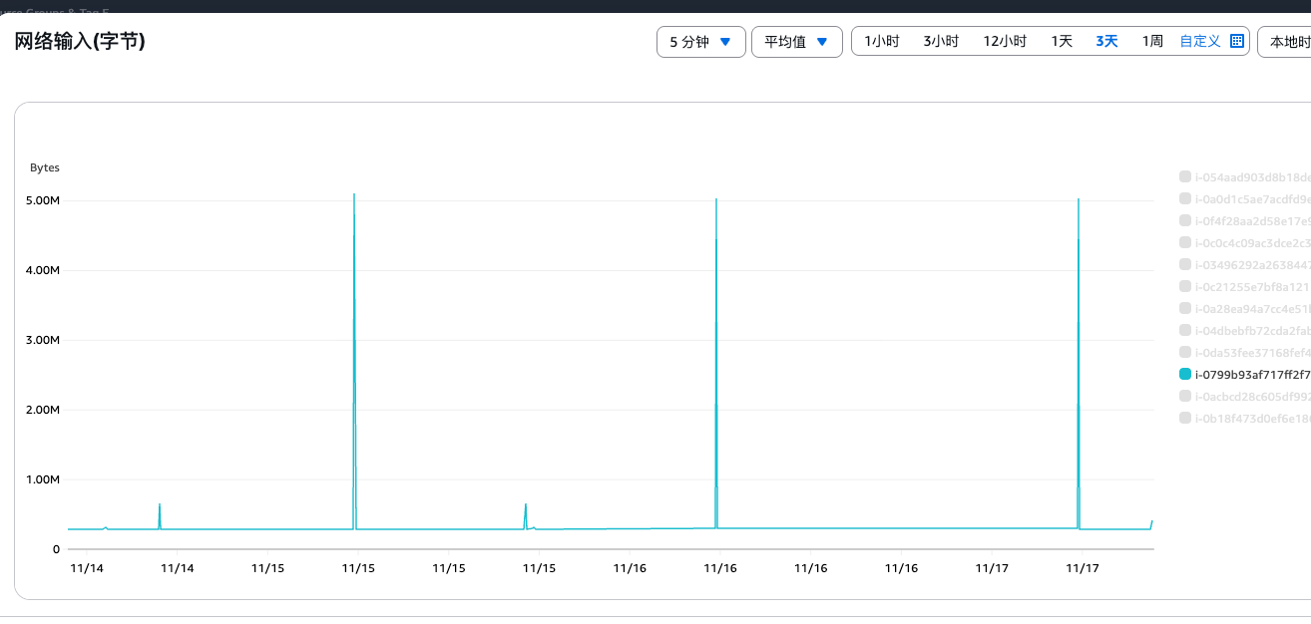Toggle legend swatch for i-0a0d1c5ae7acdfd9 series

tap(1185, 198)
